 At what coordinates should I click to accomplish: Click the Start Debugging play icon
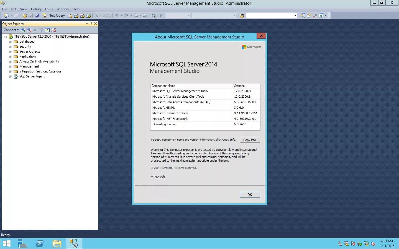(161, 15)
